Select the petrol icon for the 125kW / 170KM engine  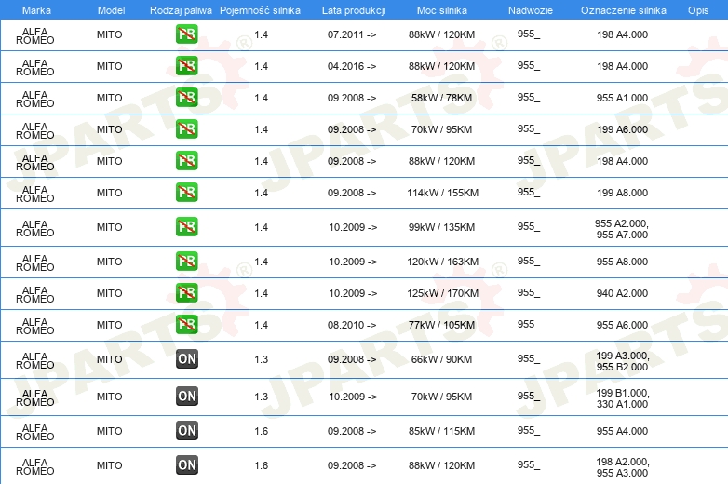[186, 293]
